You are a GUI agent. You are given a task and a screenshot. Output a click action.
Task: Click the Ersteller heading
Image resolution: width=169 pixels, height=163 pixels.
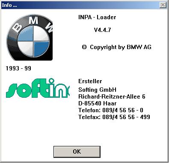tap(90, 81)
